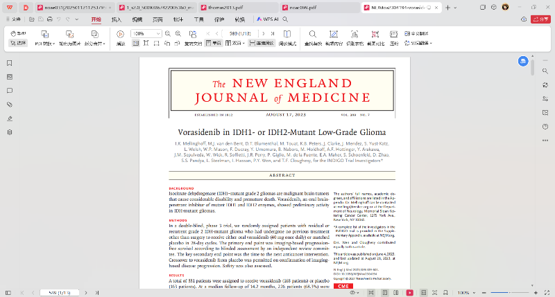
Task: Click compress (压缩) tool
Action: pos(393,38)
